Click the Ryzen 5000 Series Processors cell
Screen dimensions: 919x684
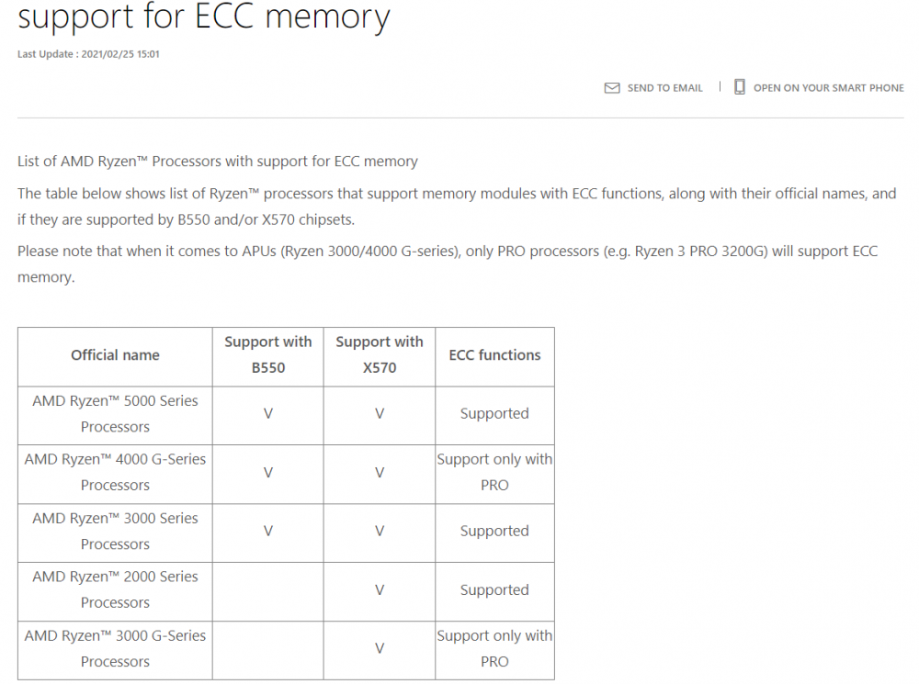pyautogui.click(x=115, y=415)
